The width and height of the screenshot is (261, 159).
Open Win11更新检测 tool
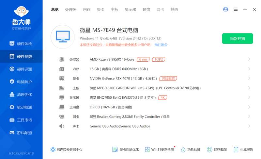tap(160, 150)
